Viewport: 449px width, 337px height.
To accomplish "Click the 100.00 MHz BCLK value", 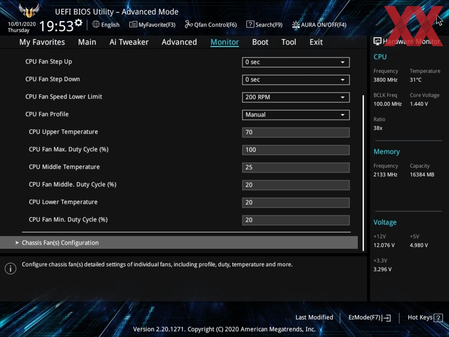I will tap(388, 104).
